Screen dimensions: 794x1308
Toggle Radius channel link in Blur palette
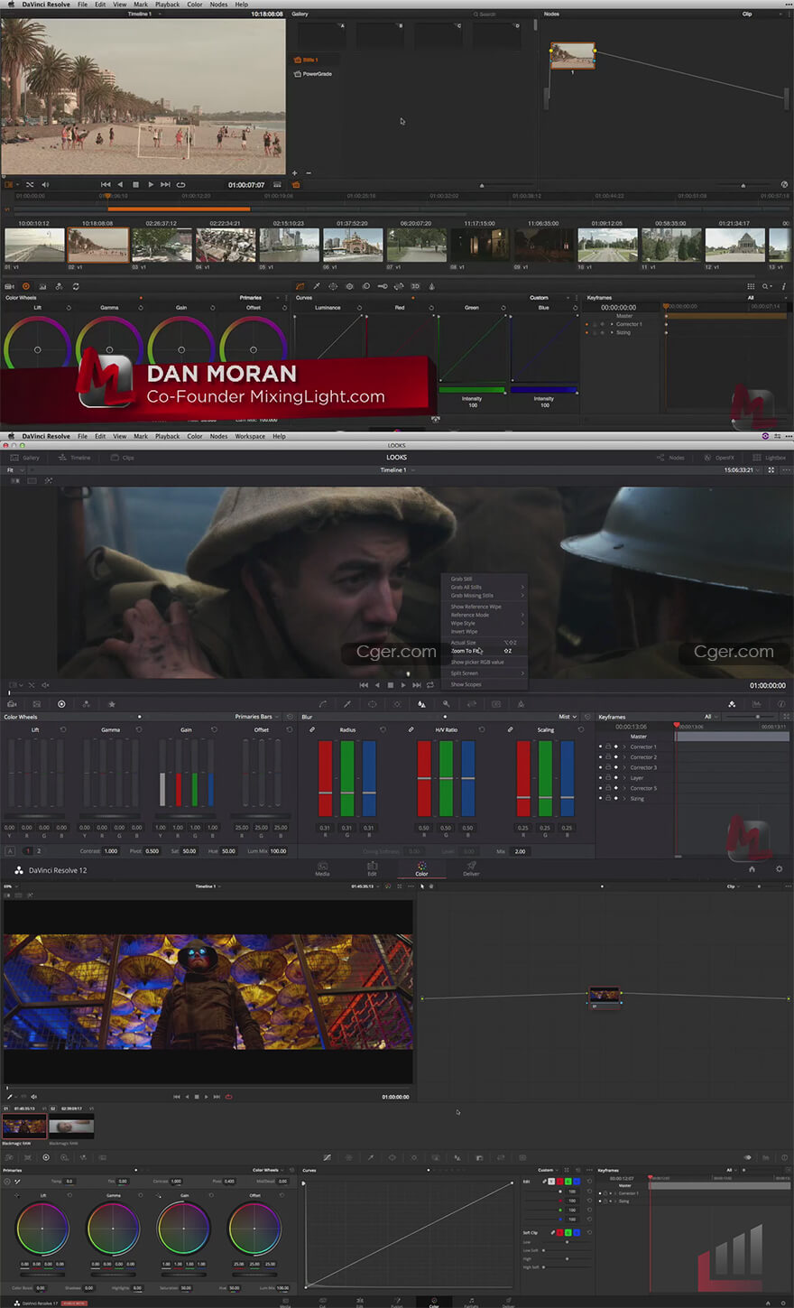(x=312, y=729)
